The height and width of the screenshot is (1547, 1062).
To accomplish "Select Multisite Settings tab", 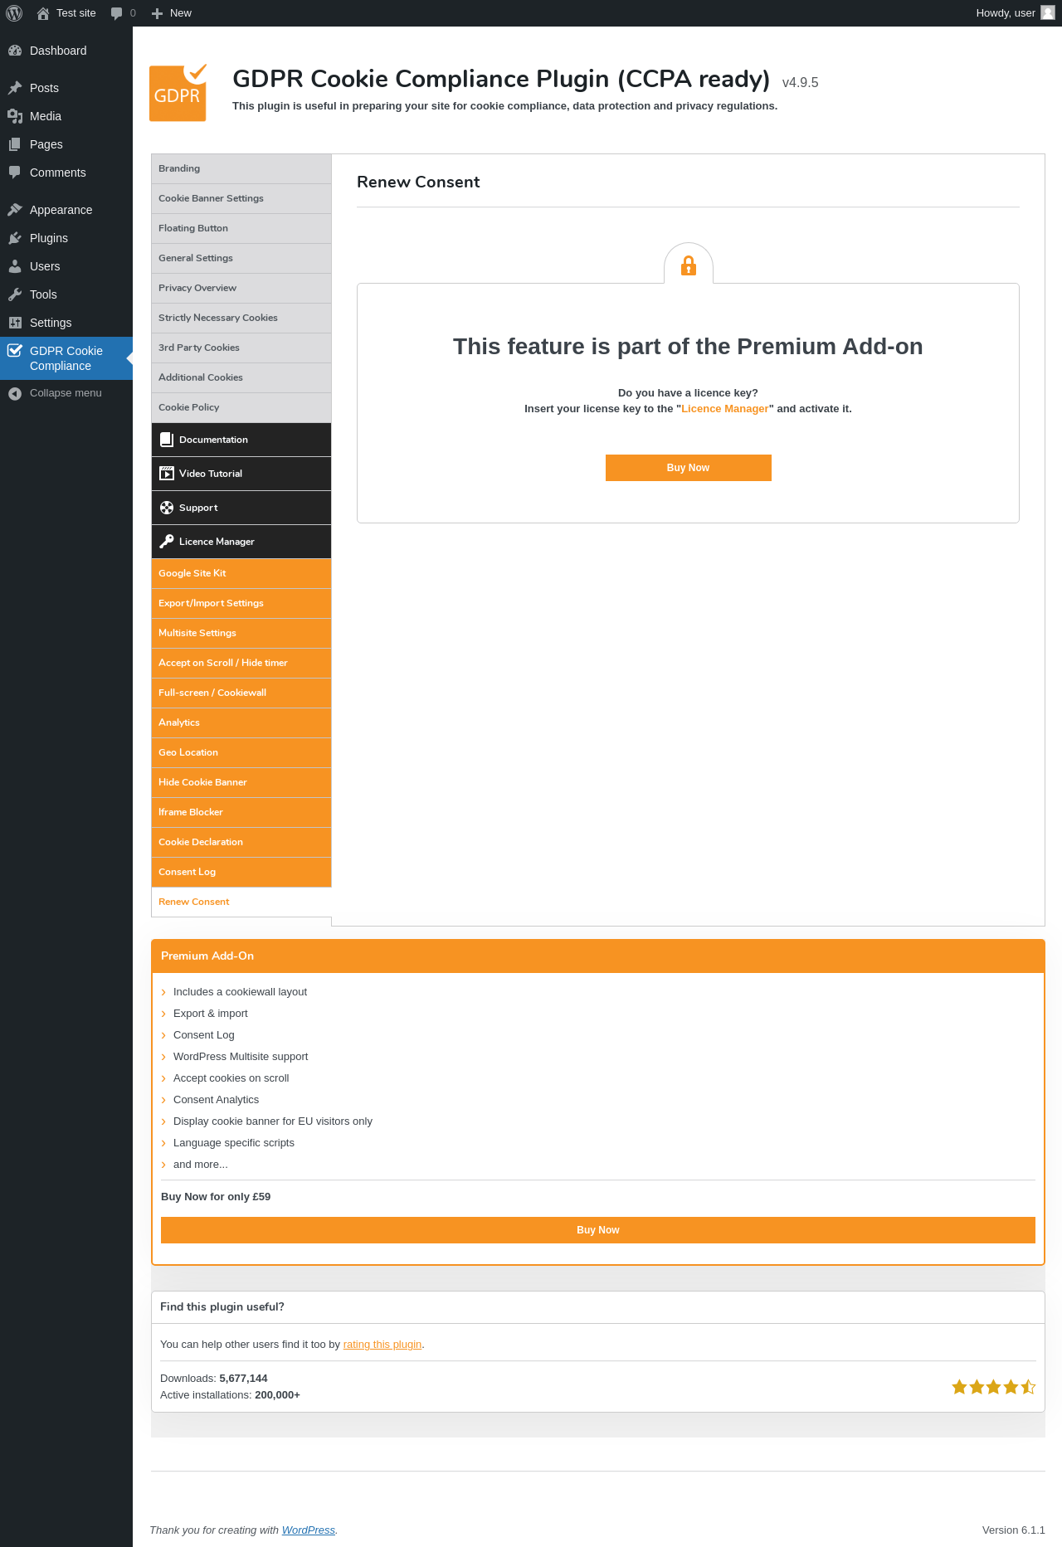I will click(241, 633).
